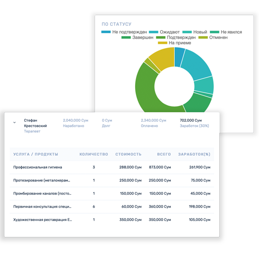Sort table by Заработок(%) column
This screenshot has width=259, height=259.
195,154
